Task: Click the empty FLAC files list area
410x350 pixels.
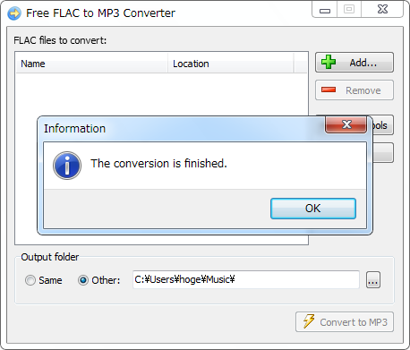Action: tap(161, 95)
